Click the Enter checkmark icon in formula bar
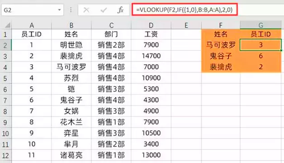Image resolution: width=284 pixels, height=163 pixels. coord(104,10)
